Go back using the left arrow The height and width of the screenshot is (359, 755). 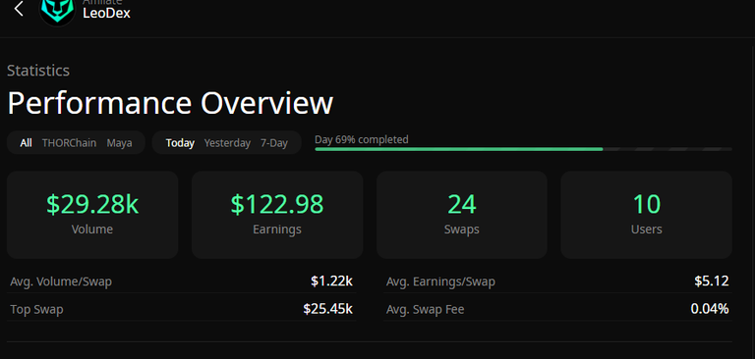pos(19,8)
